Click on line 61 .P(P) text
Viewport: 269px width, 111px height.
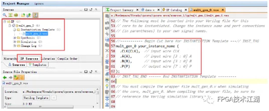pos(125,66)
